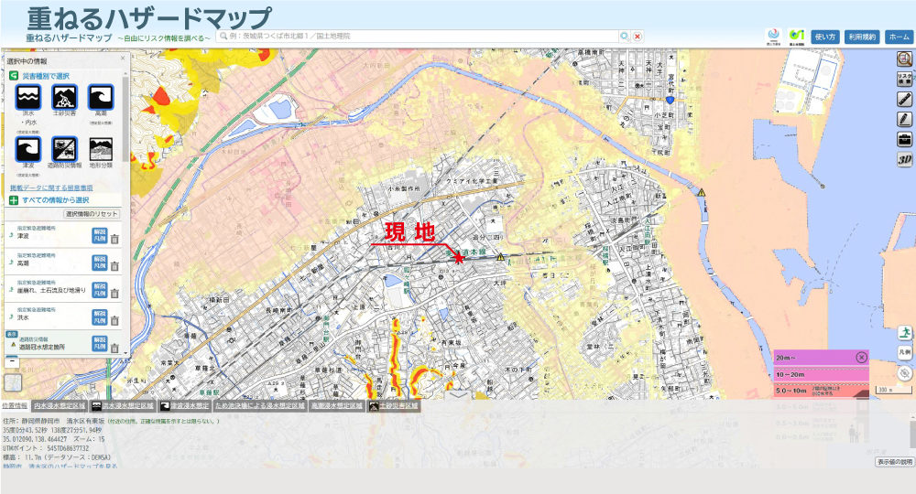Open 掲載データに関する留意事項 link
Viewport: 916px width, 494px height.
tap(51, 188)
